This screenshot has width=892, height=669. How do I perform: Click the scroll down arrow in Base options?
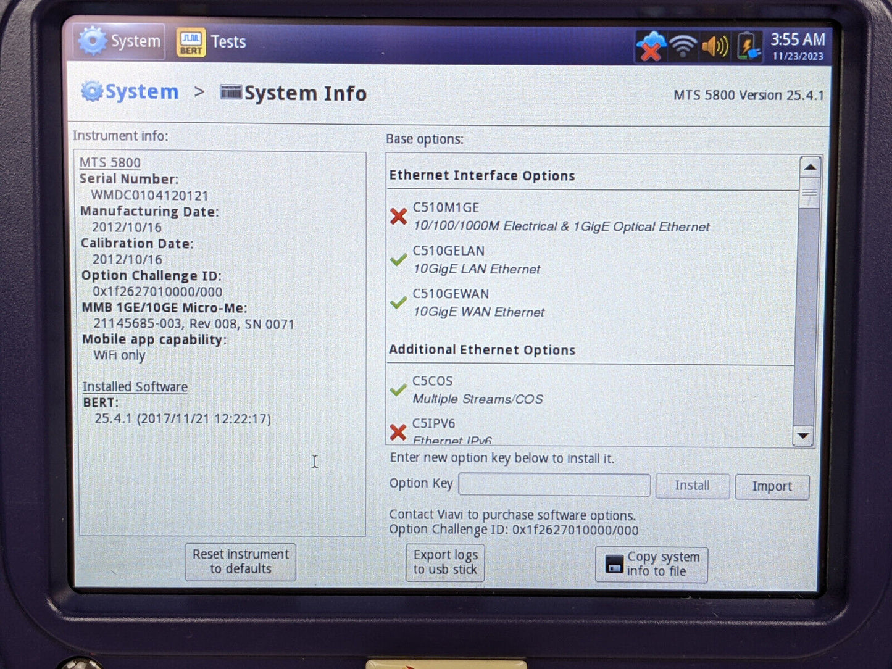pyautogui.click(x=803, y=436)
